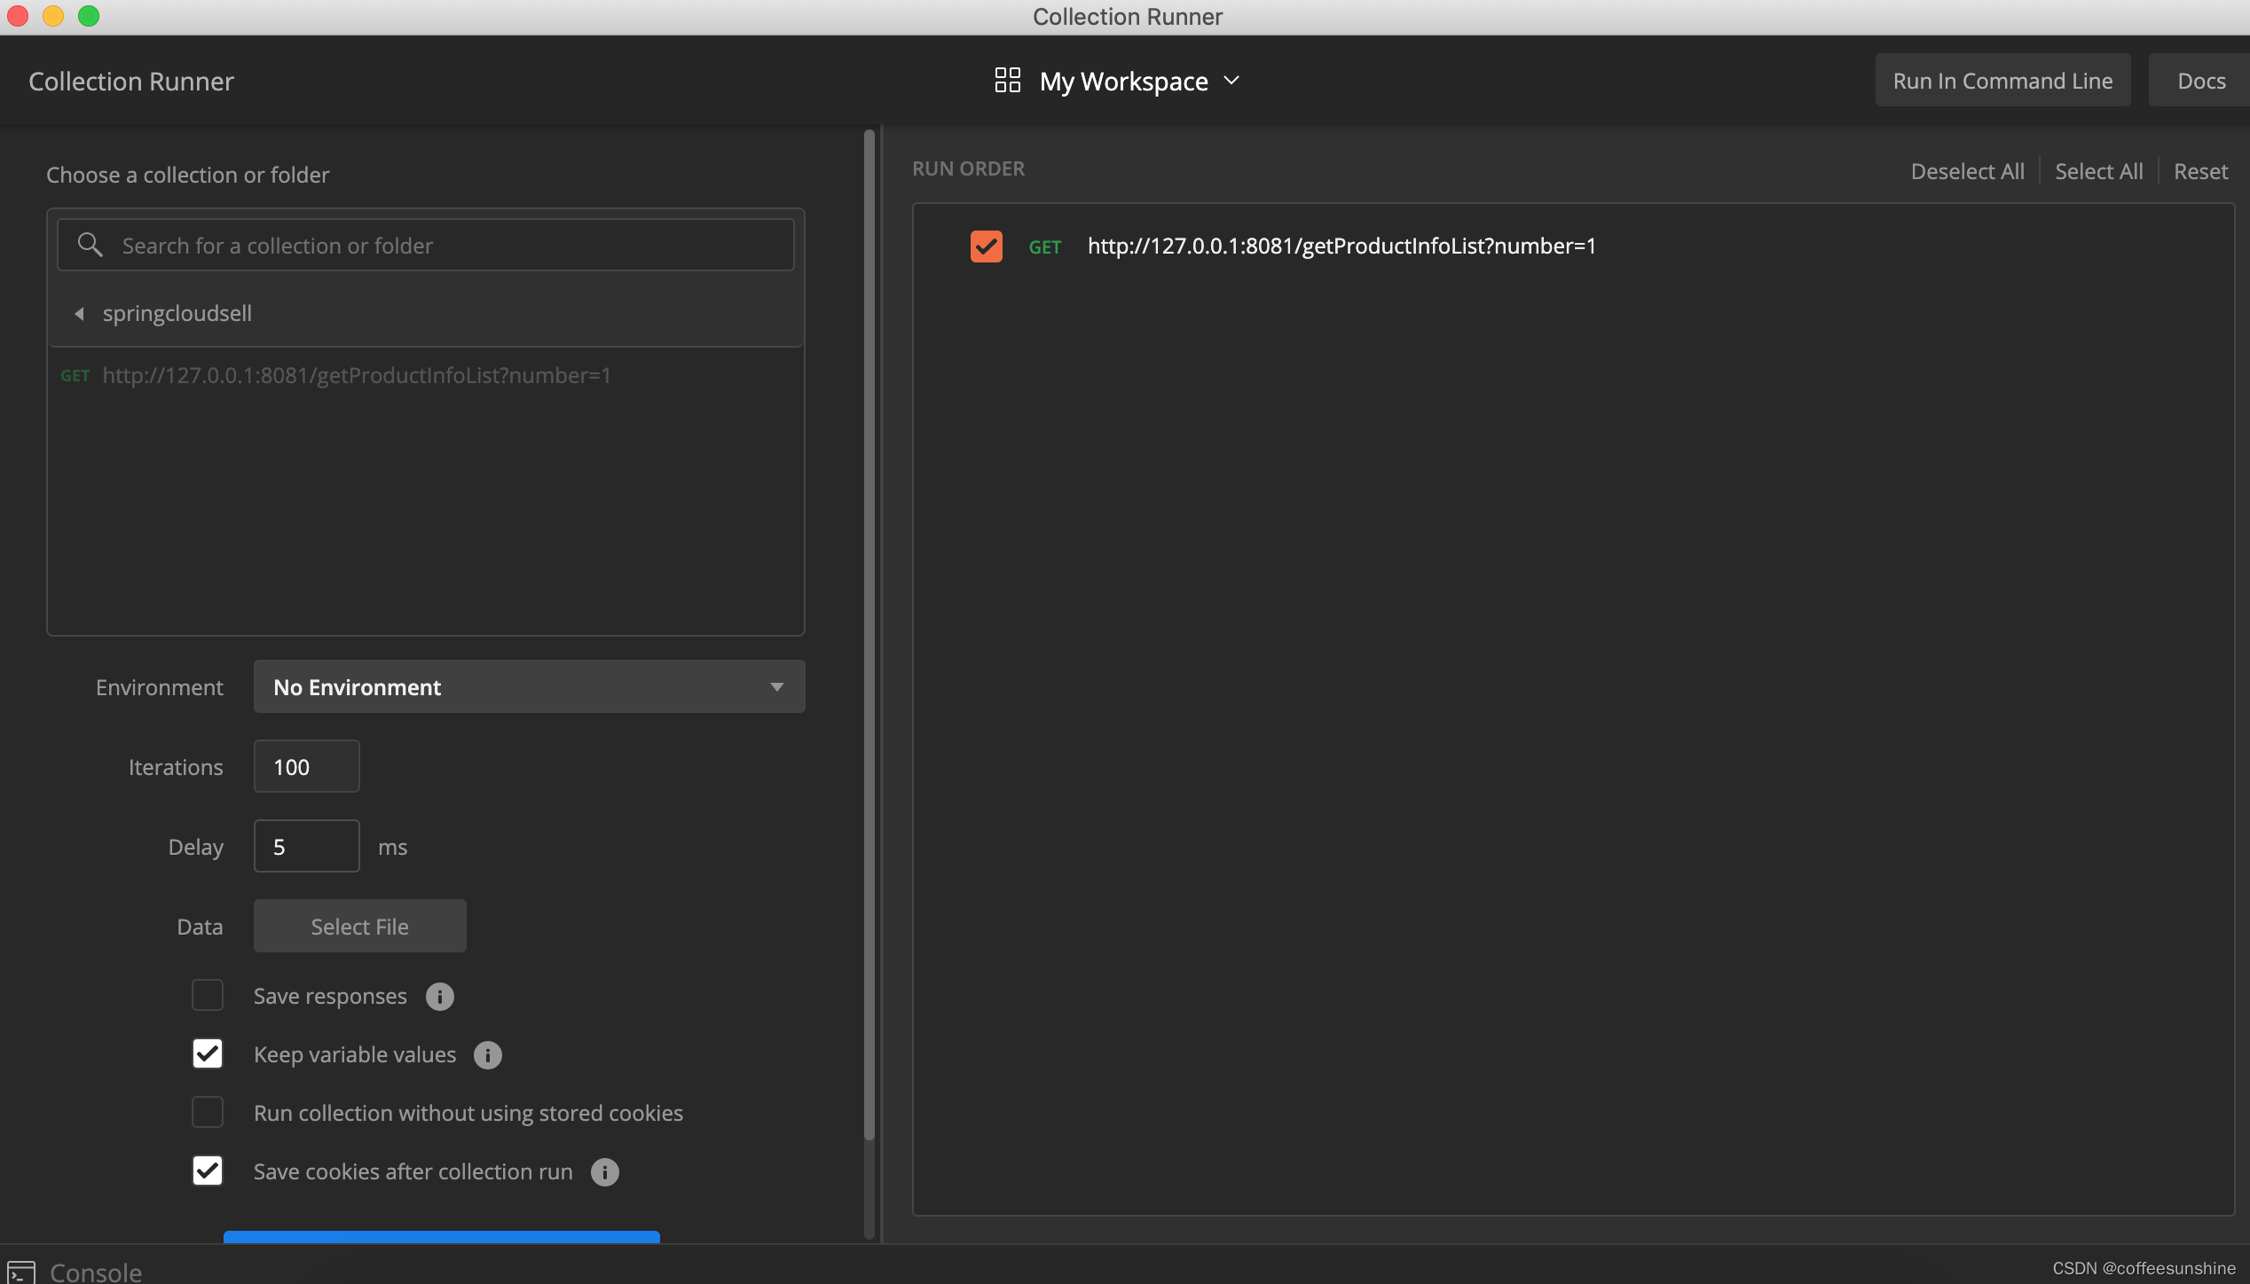Click the request URL in run order
The height and width of the screenshot is (1284, 2250).
click(1341, 246)
